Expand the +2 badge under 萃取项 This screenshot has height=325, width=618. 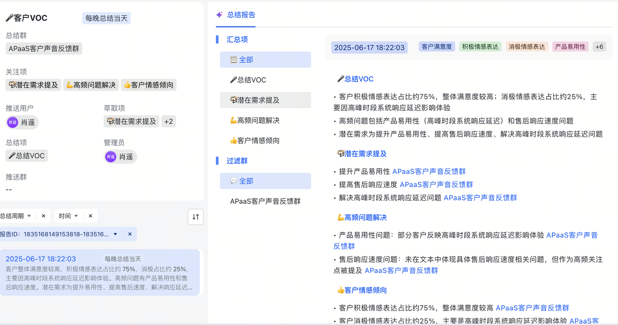tap(169, 122)
